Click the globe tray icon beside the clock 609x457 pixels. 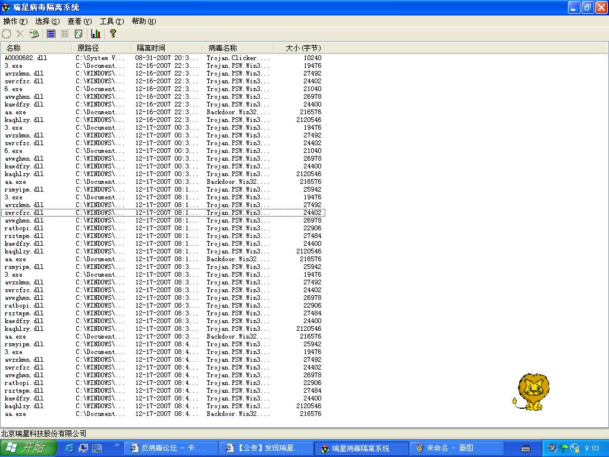tap(575, 448)
